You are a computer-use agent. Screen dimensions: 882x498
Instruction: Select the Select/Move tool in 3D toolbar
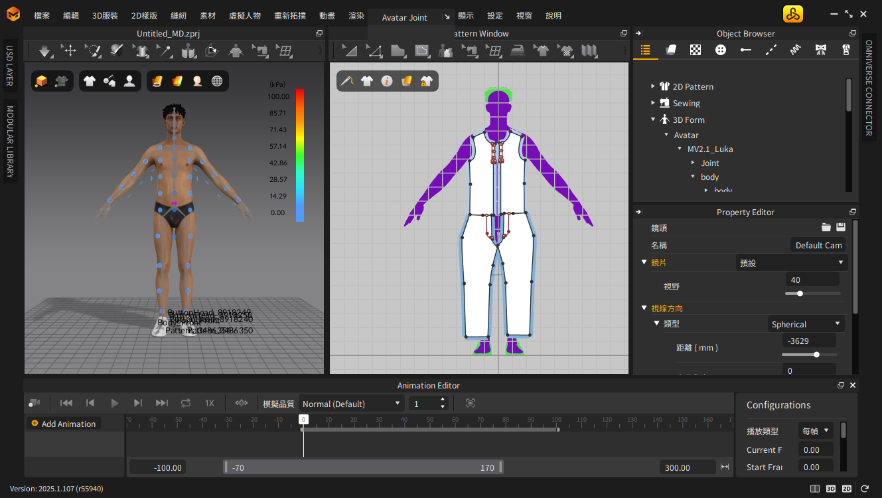tap(68, 50)
